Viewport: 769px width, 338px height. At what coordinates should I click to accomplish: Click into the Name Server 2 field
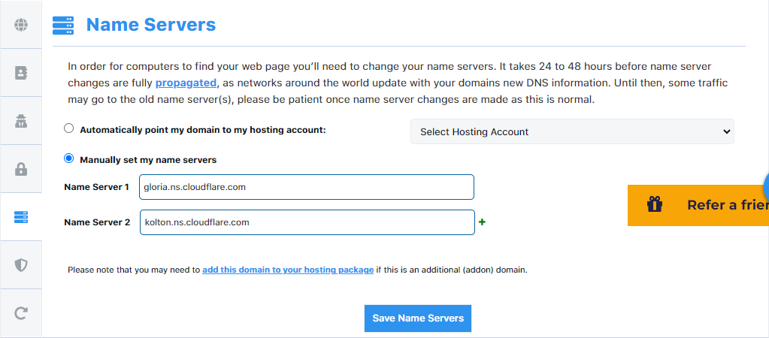coord(307,222)
